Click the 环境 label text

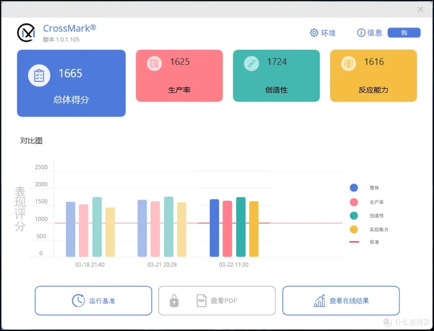(x=328, y=33)
